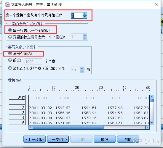Click preview value '1662.10'
This screenshot has height=148, width=163.
pos(141,123)
